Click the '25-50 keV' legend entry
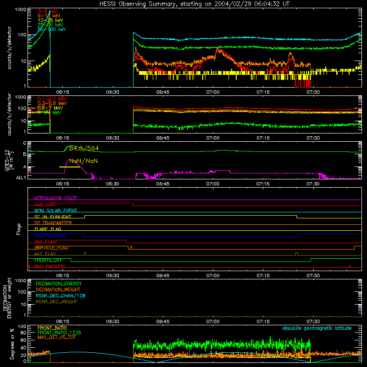 point(50,25)
